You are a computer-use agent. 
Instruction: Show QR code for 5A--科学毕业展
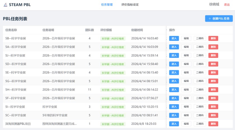200,47
